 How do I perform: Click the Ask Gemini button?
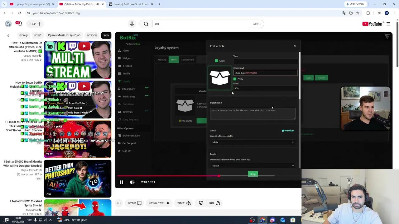pos(355,4)
